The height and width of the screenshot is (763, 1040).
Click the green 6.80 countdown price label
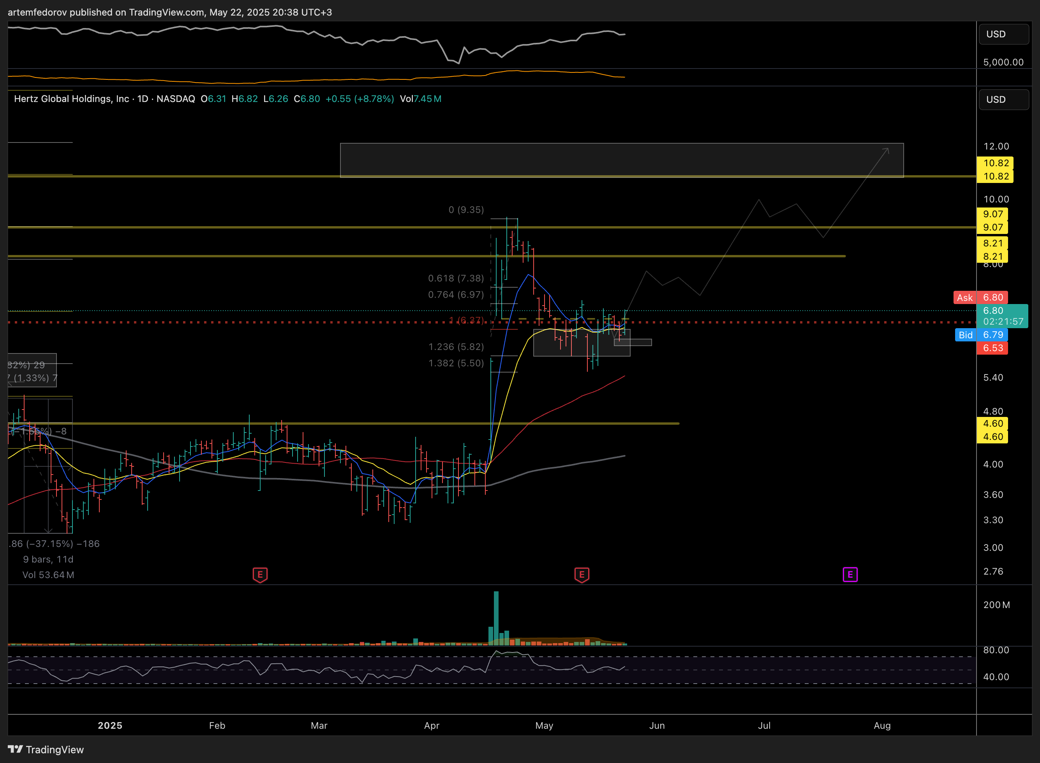coord(1002,316)
